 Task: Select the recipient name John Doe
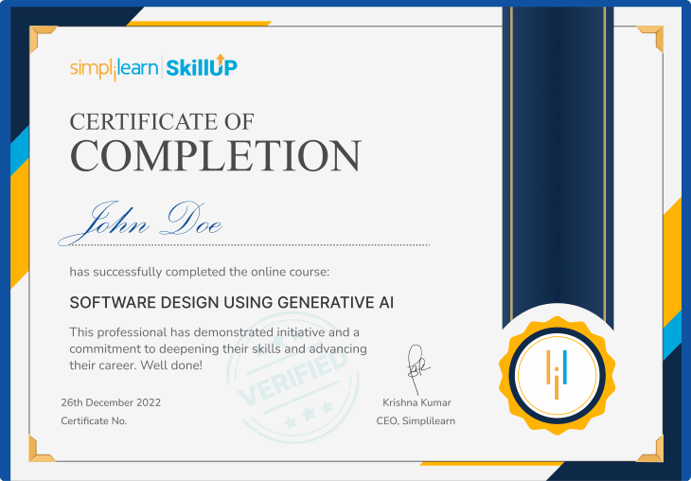(x=142, y=221)
